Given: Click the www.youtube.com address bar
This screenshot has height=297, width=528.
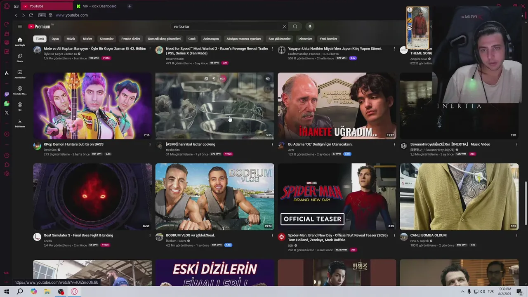Looking at the screenshot, I should 72,15.
